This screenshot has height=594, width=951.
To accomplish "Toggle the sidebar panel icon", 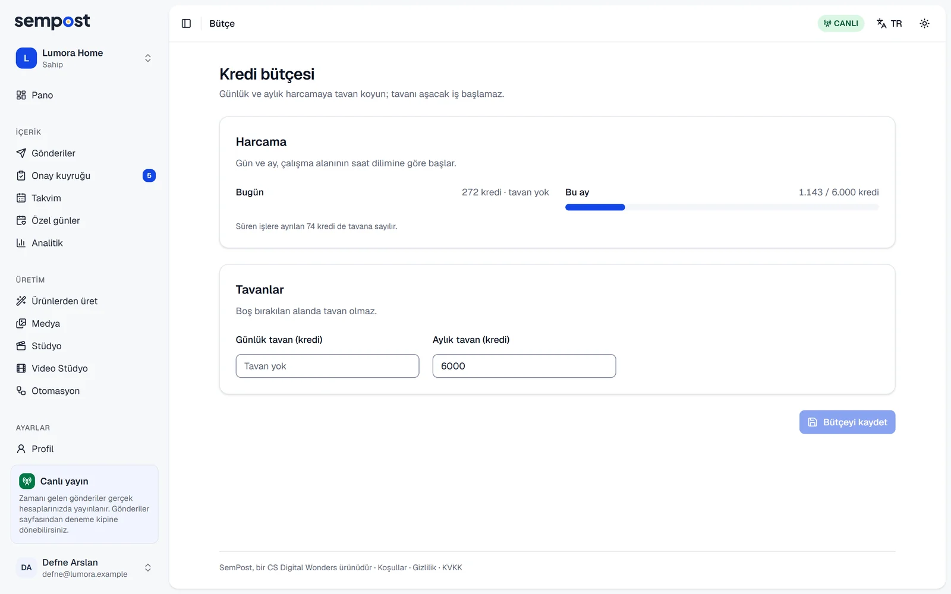I will coord(186,23).
